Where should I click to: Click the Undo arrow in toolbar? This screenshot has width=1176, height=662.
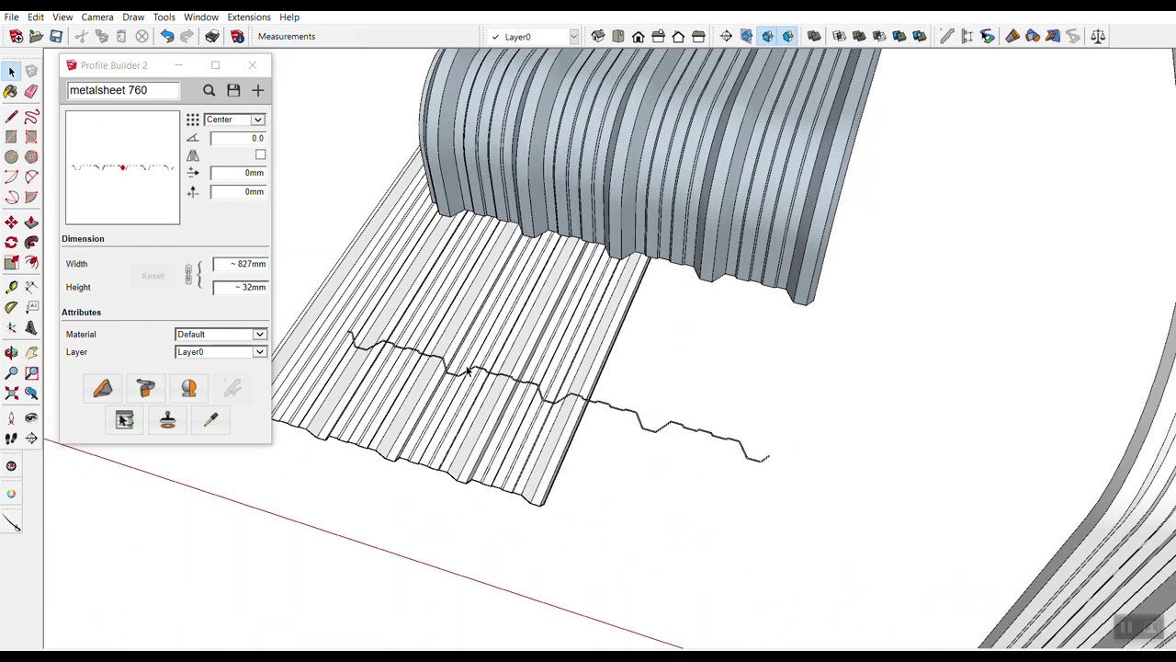click(166, 36)
